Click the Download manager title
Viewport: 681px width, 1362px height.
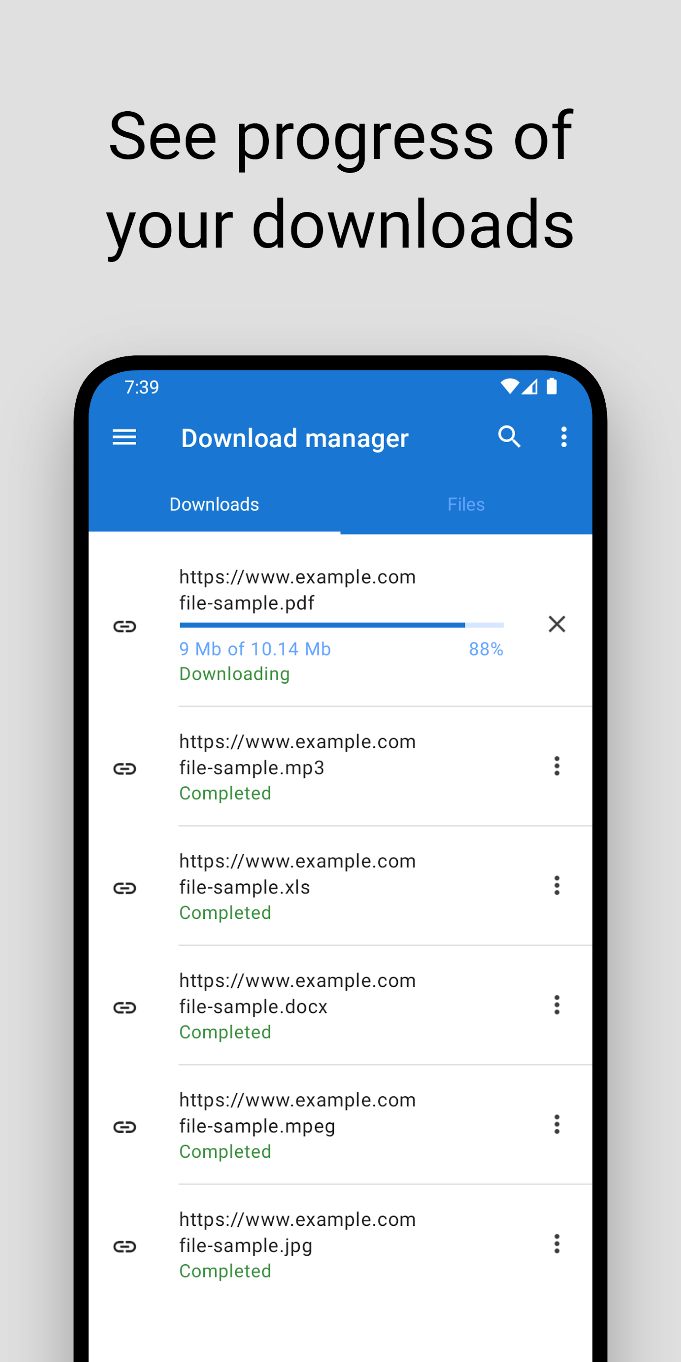[295, 438]
